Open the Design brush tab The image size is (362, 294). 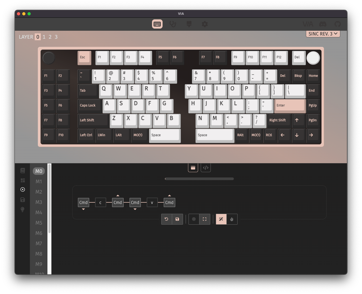point(189,24)
